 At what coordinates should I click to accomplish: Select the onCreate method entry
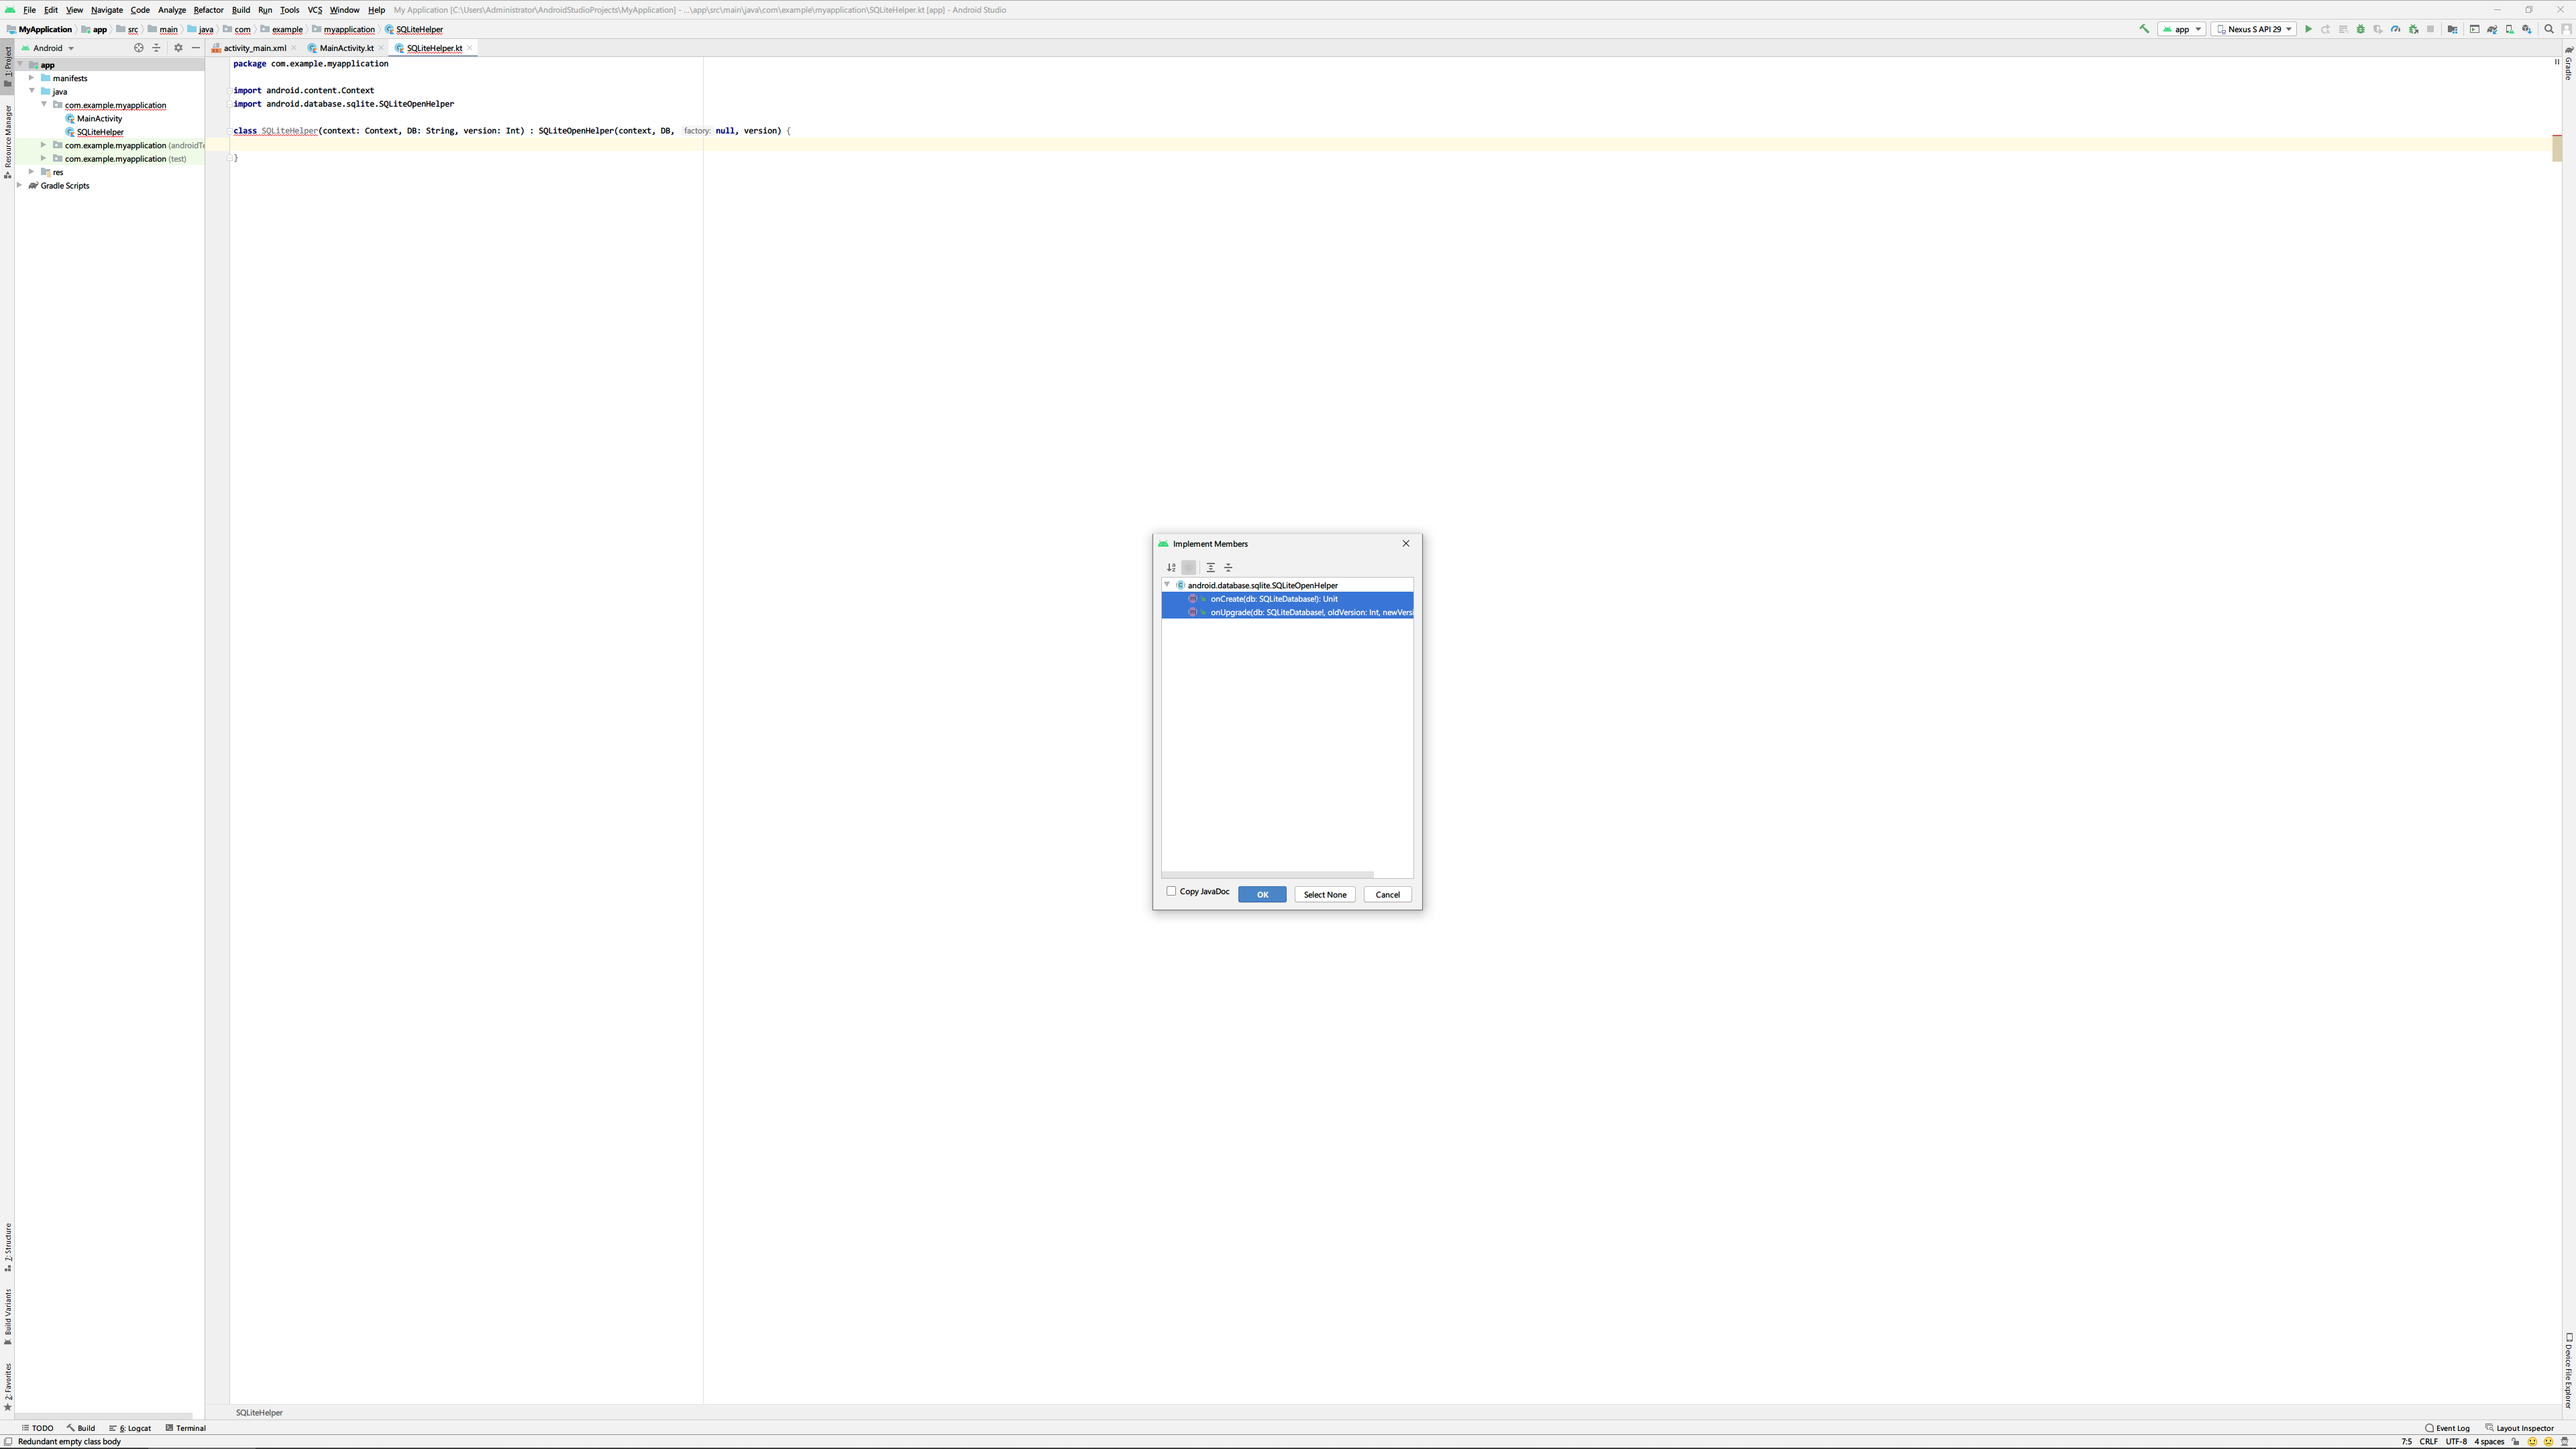(x=1273, y=599)
